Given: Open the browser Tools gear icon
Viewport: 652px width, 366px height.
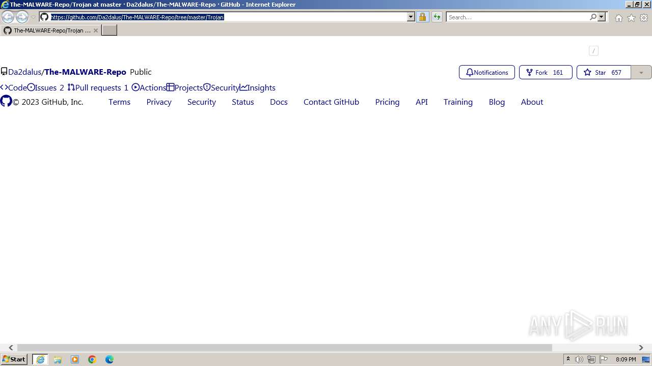Looking at the screenshot, I should click(x=644, y=18).
